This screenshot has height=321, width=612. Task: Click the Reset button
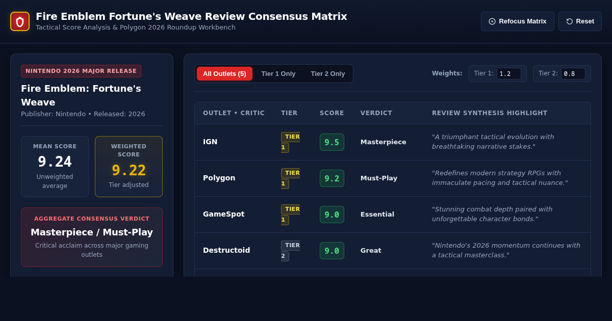point(580,21)
